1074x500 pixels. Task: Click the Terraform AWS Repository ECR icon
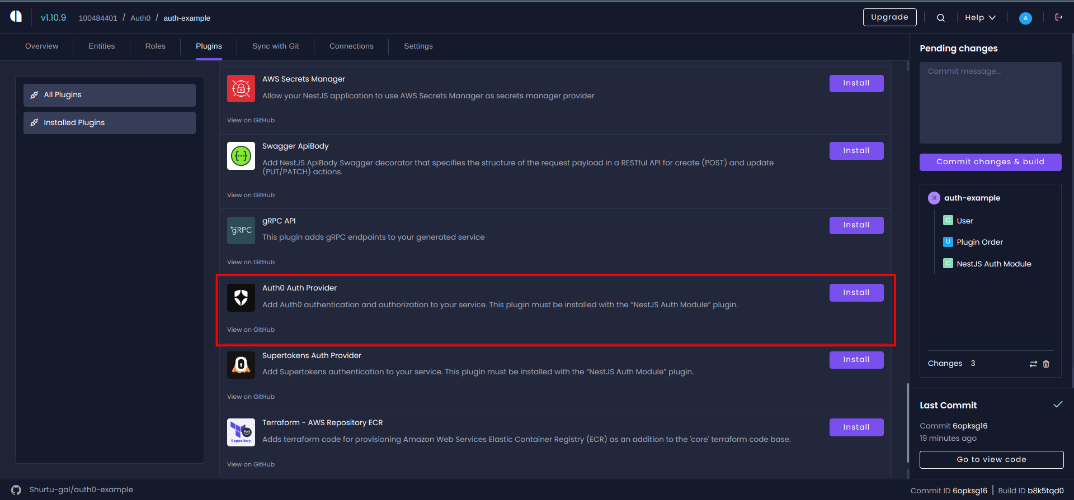tap(241, 432)
